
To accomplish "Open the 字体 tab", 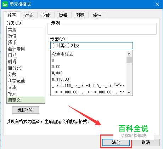I will 46,15.
